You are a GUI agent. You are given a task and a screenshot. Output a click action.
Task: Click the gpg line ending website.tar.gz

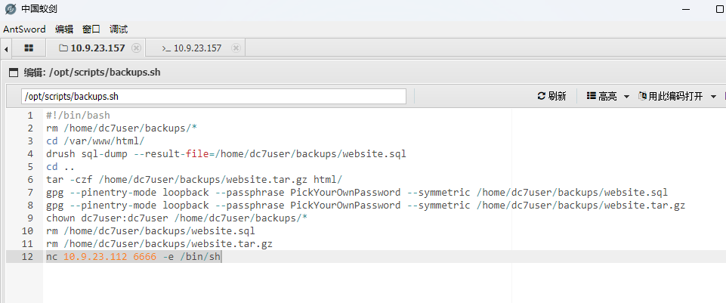[x=366, y=206]
